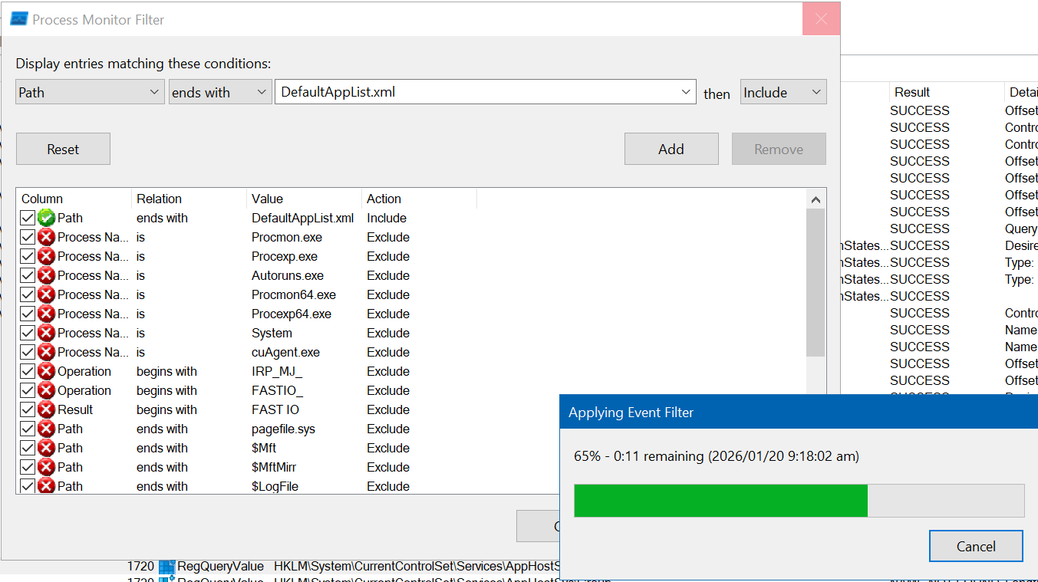The height and width of the screenshot is (582, 1038).
Task: Uncheck the Procmon64.exe filter rule
Action: click(x=28, y=294)
